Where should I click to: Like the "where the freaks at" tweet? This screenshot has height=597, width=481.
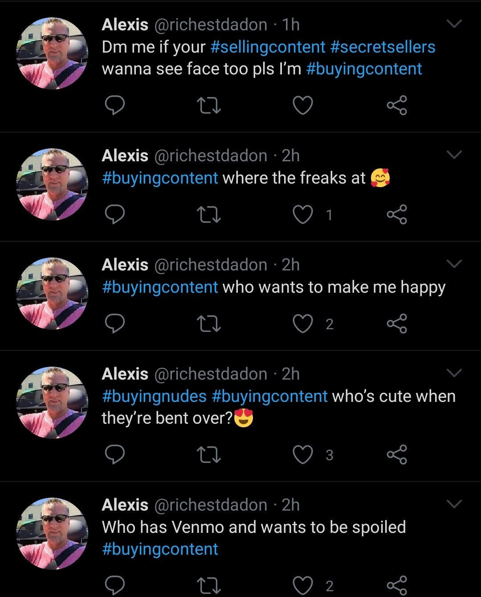tap(303, 215)
